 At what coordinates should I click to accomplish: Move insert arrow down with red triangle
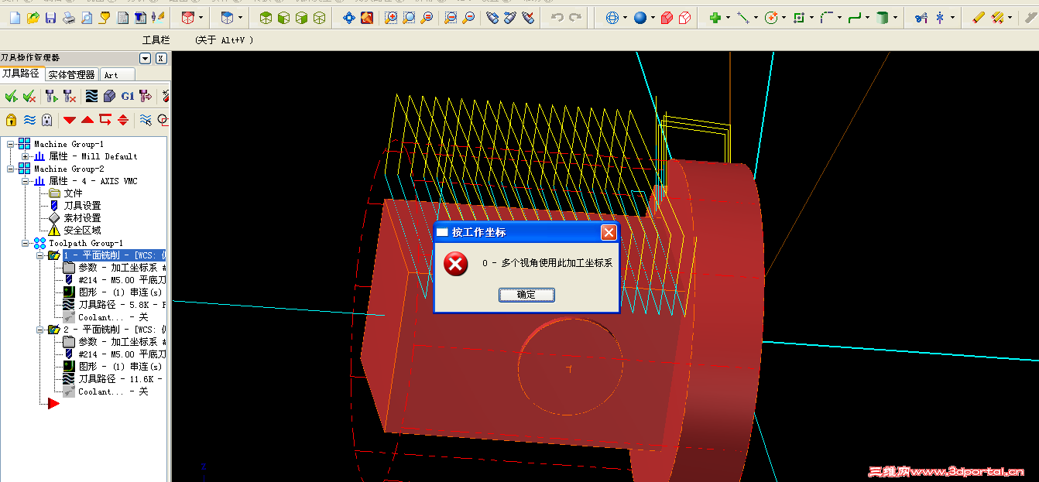[x=70, y=120]
